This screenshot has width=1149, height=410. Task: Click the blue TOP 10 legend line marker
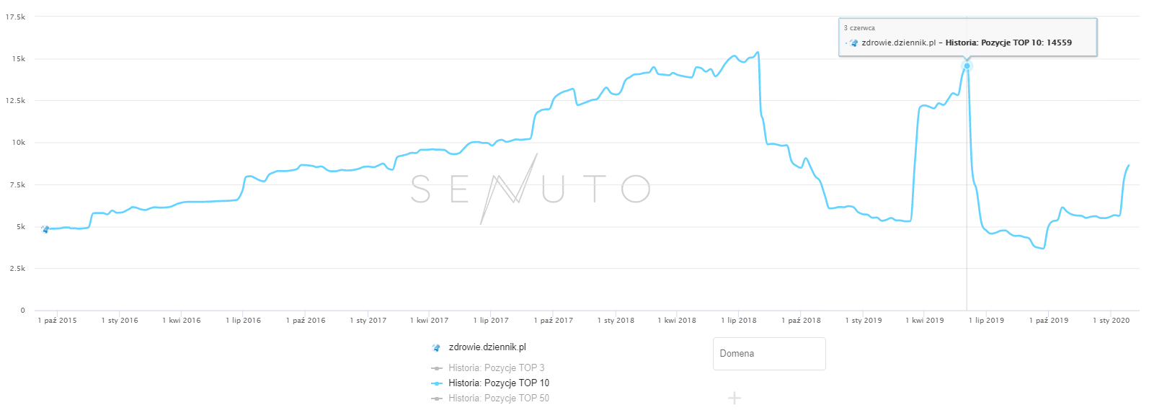click(x=436, y=383)
